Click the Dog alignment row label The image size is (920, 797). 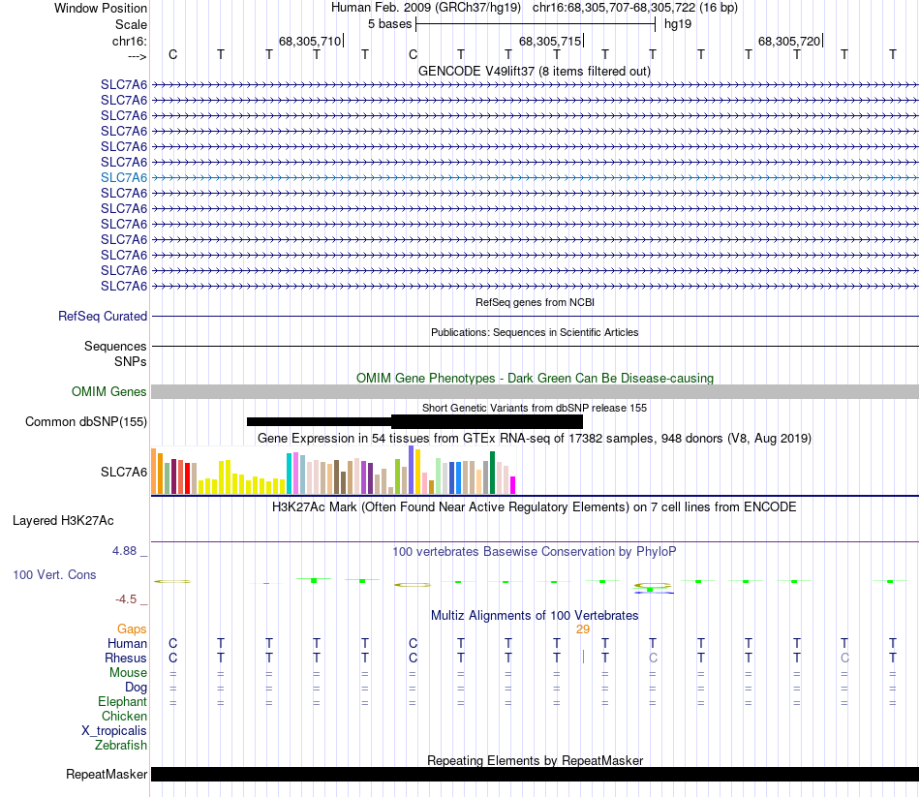pyautogui.click(x=136, y=687)
